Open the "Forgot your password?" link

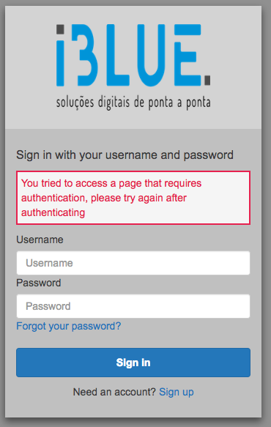click(69, 326)
